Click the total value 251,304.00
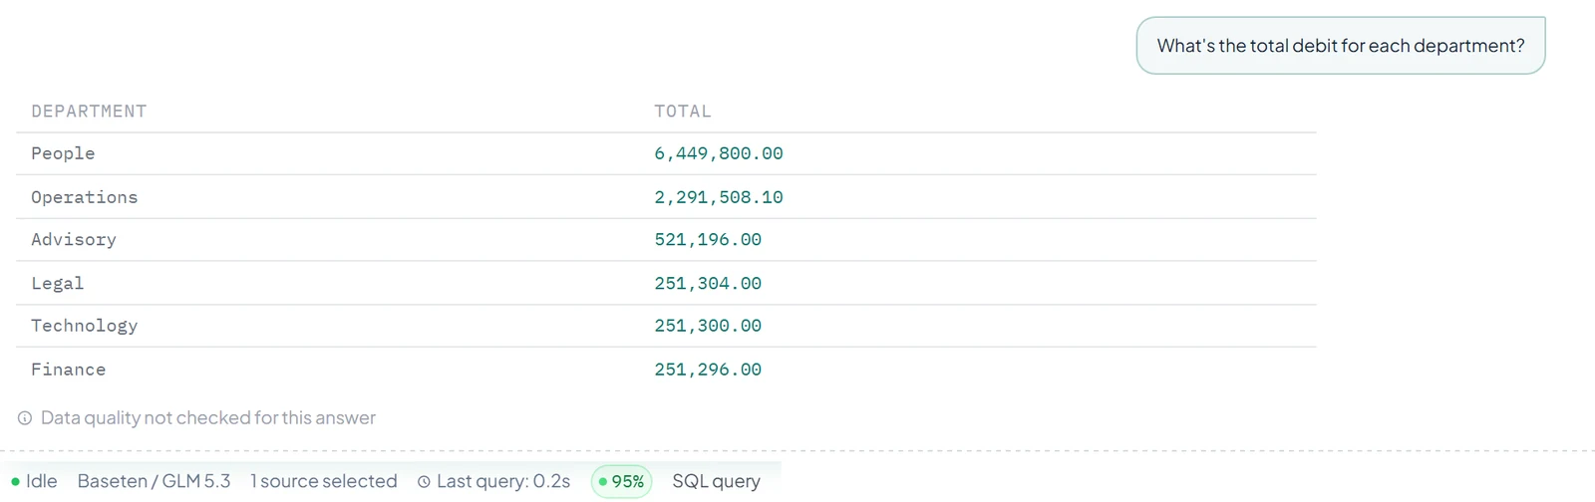The width and height of the screenshot is (1595, 502). [708, 284]
